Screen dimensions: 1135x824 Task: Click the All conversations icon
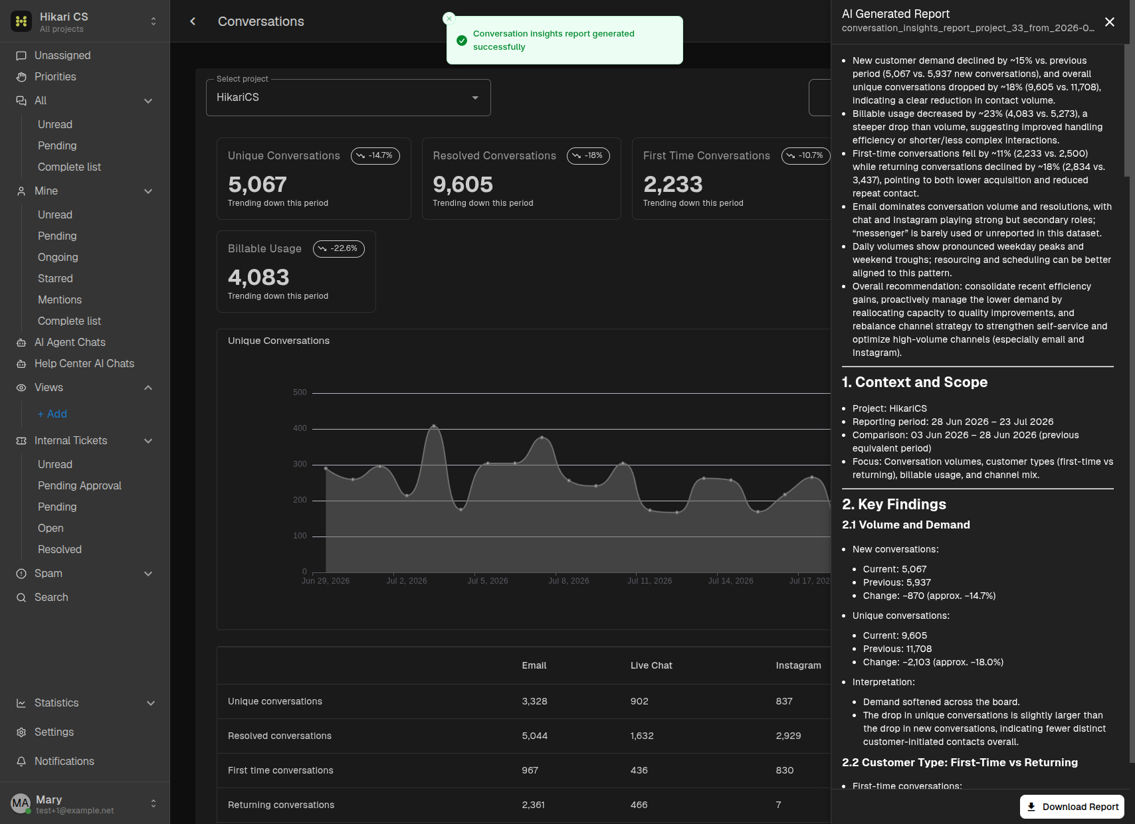(x=21, y=101)
